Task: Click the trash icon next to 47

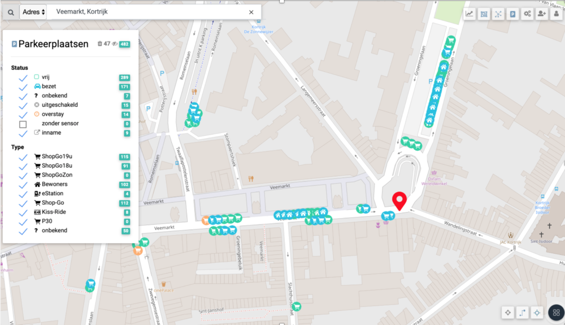Action: tap(100, 44)
